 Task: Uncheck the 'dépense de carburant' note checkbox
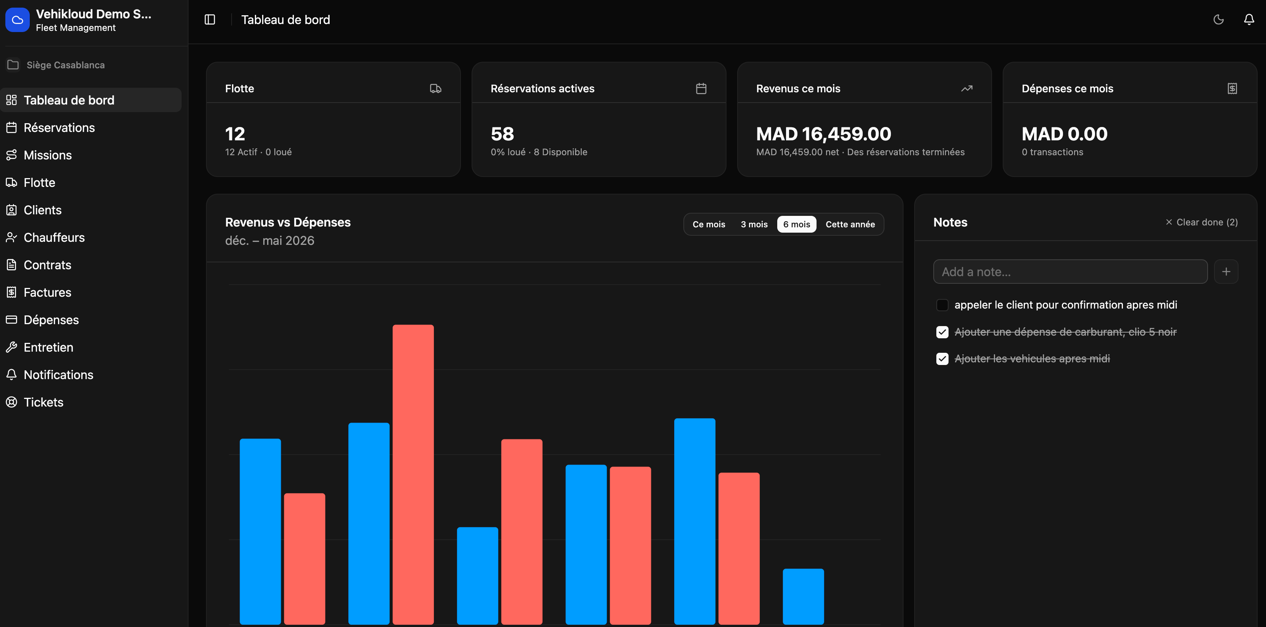pyautogui.click(x=942, y=332)
